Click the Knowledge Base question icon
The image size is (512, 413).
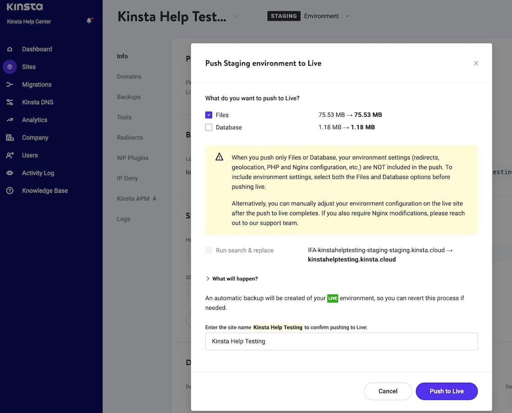click(10, 191)
